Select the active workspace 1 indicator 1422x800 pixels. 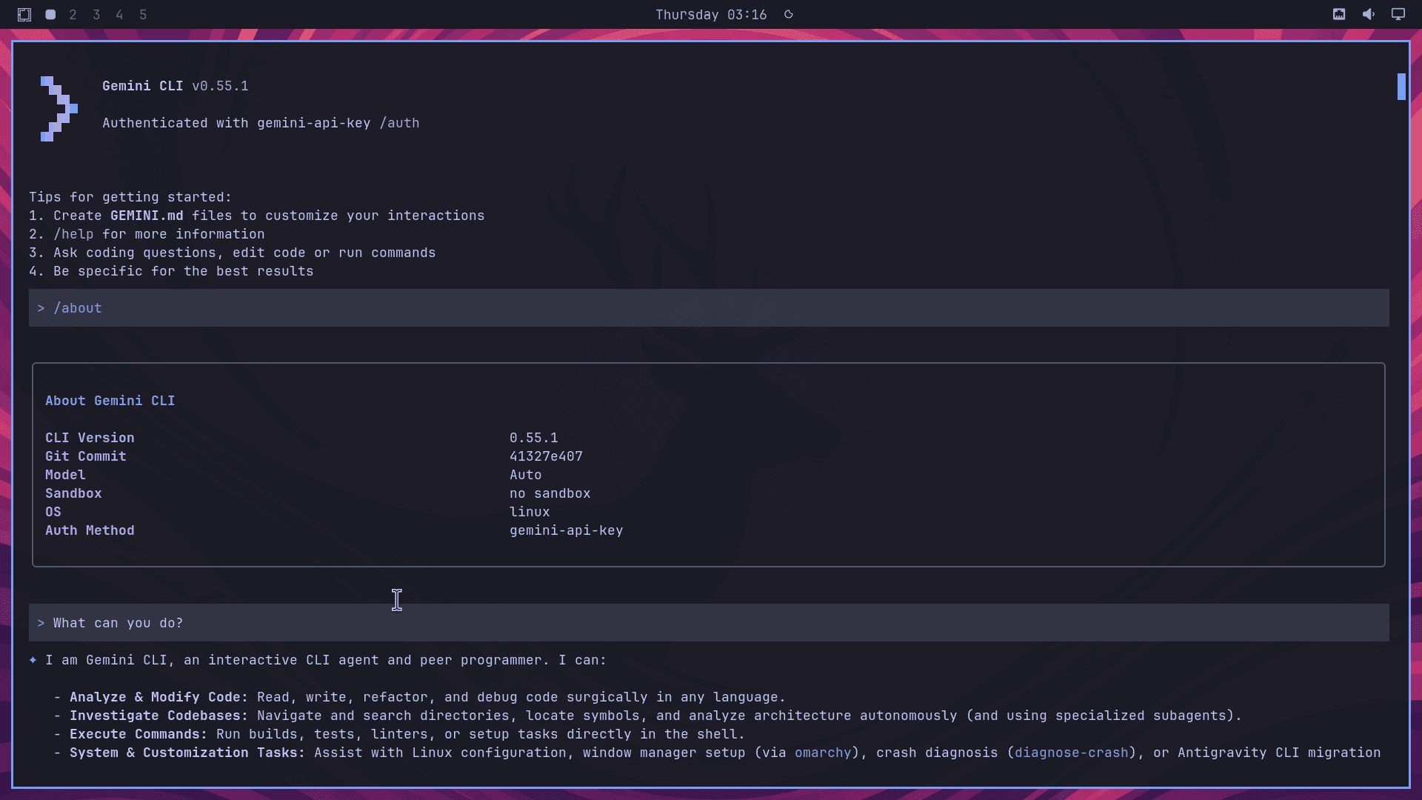click(50, 15)
